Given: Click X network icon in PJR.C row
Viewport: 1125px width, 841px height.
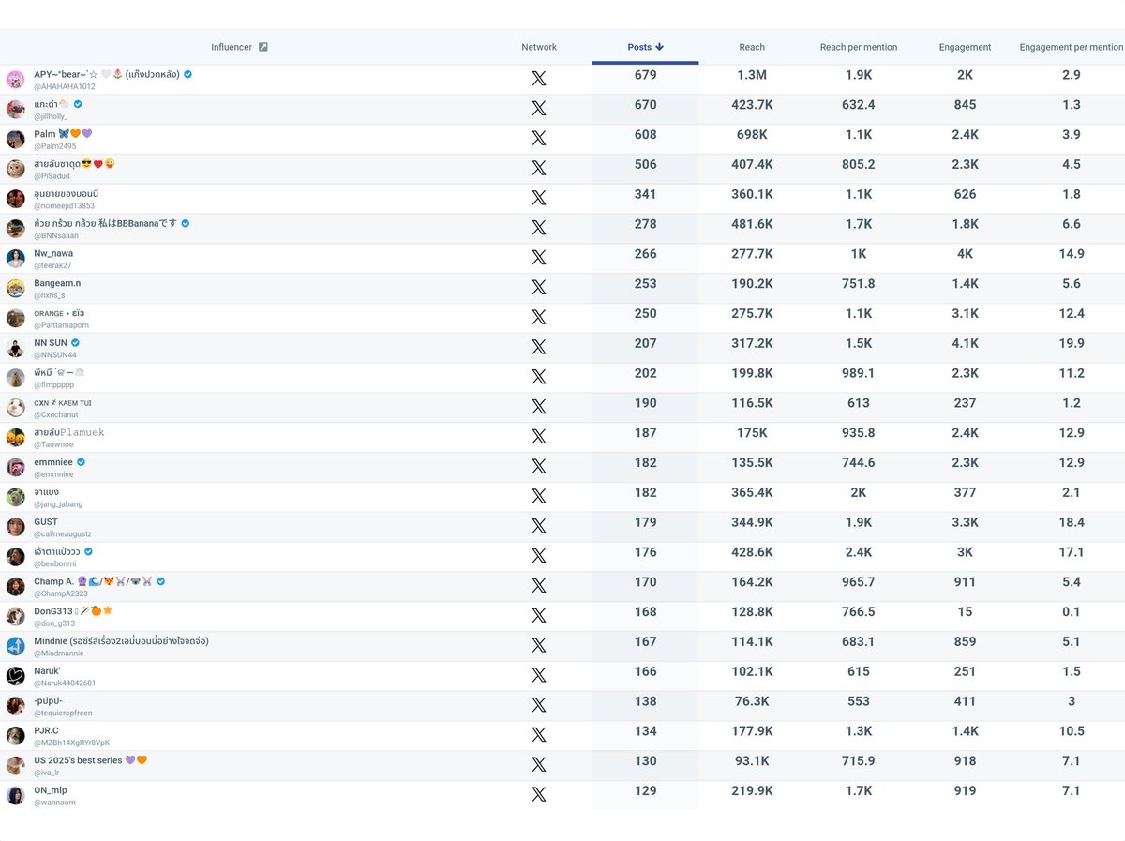Looking at the screenshot, I should pyautogui.click(x=539, y=735).
